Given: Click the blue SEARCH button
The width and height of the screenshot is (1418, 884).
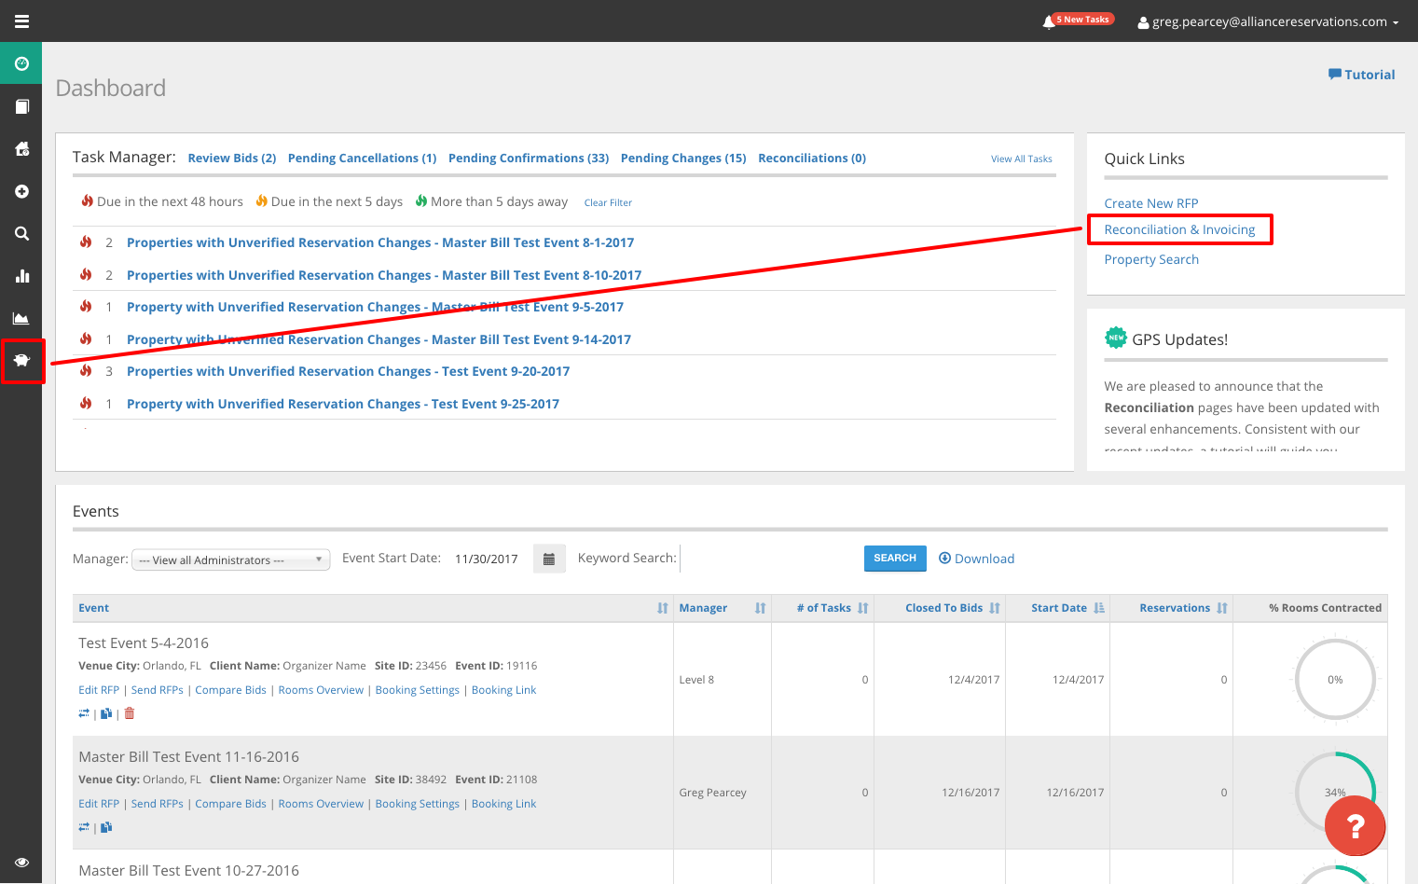Looking at the screenshot, I should pyautogui.click(x=895, y=558).
